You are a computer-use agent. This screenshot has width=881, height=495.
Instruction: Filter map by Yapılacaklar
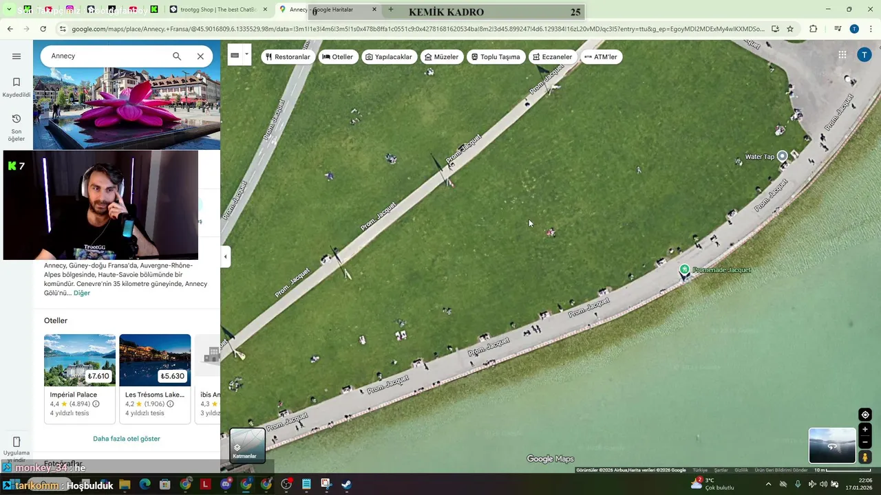coord(389,56)
